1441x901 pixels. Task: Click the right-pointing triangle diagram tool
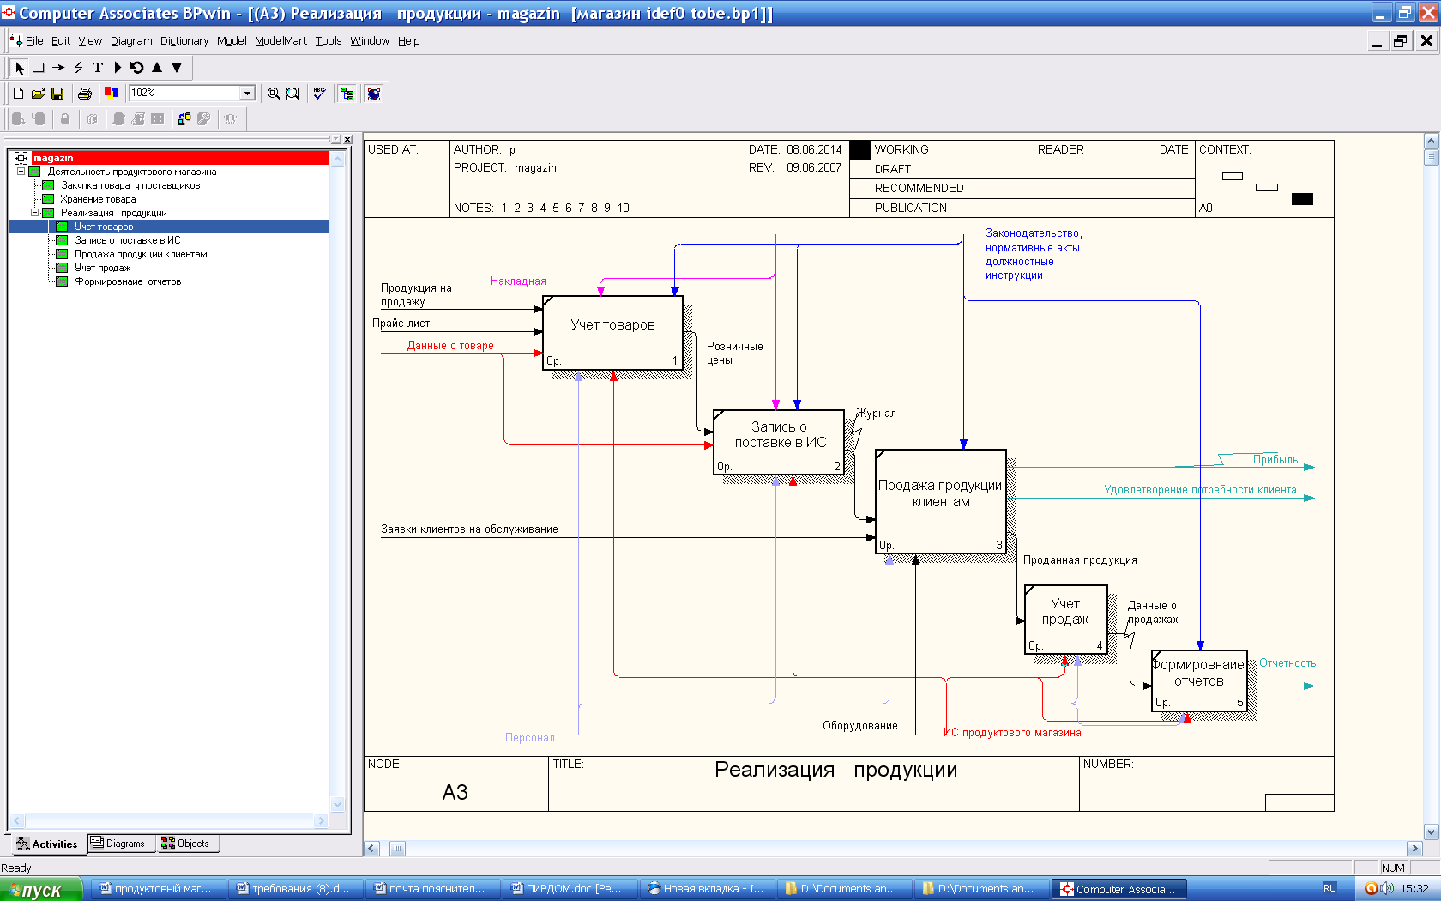coord(118,68)
